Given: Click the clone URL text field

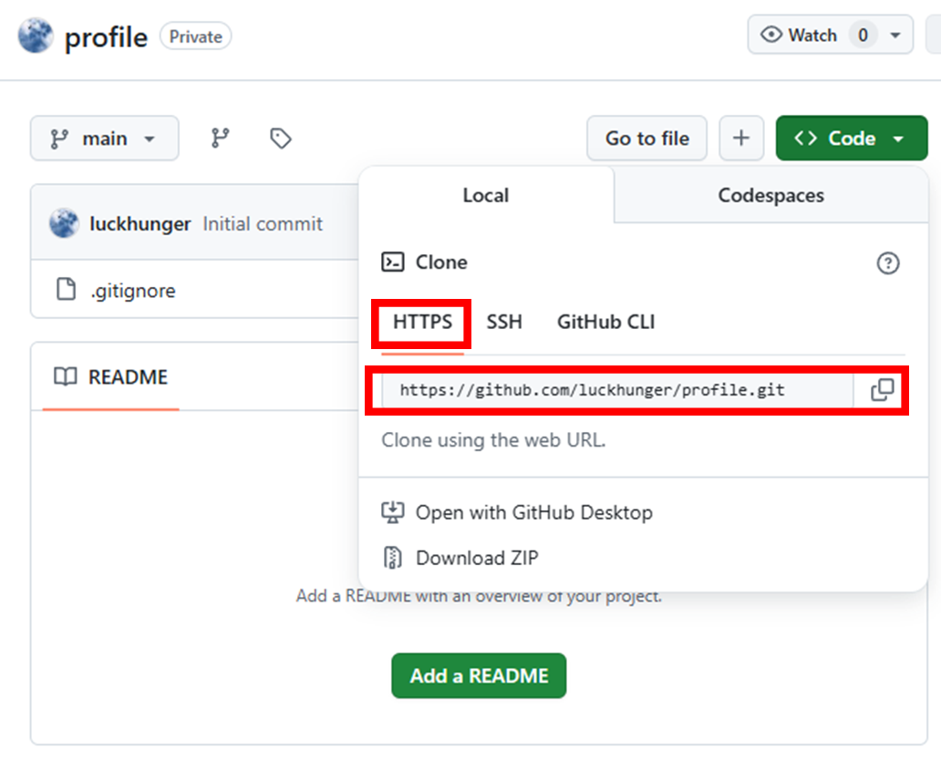Looking at the screenshot, I should 617,390.
